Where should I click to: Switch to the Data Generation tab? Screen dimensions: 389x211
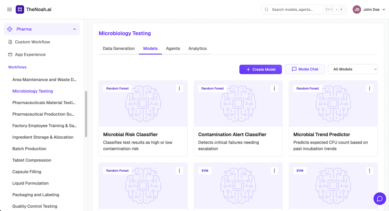[119, 48]
